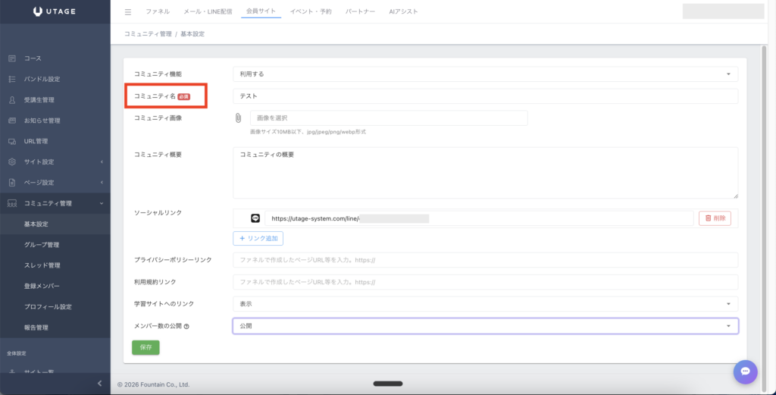Viewport: 776px width, 395px height.
Task: Click the LINE icon in social link row
Action: pos(255,218)
